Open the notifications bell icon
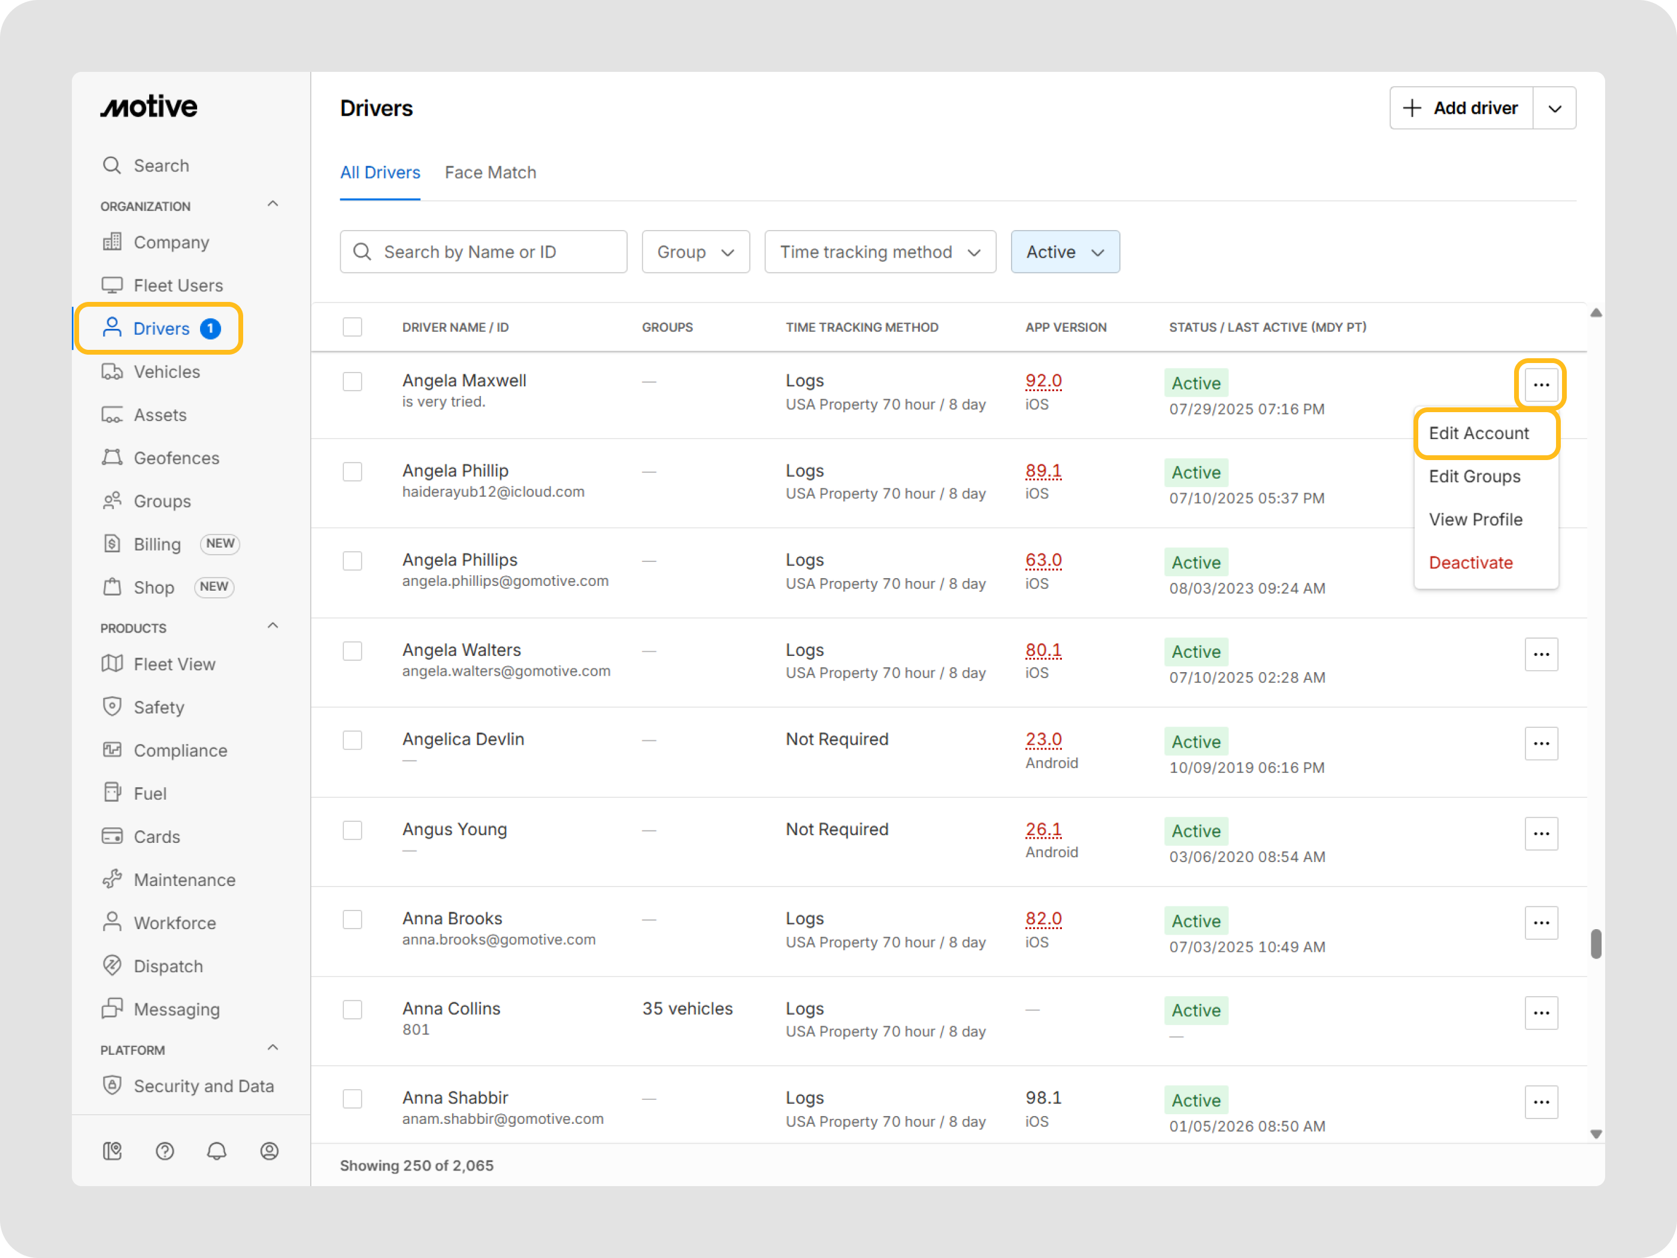Image resolution: width=1677 pixels, height=1258 pixels. click(x=217, y=1151)
